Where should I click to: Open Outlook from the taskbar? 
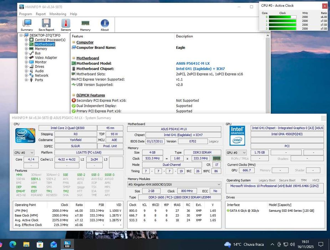click(x=54, y=244)
